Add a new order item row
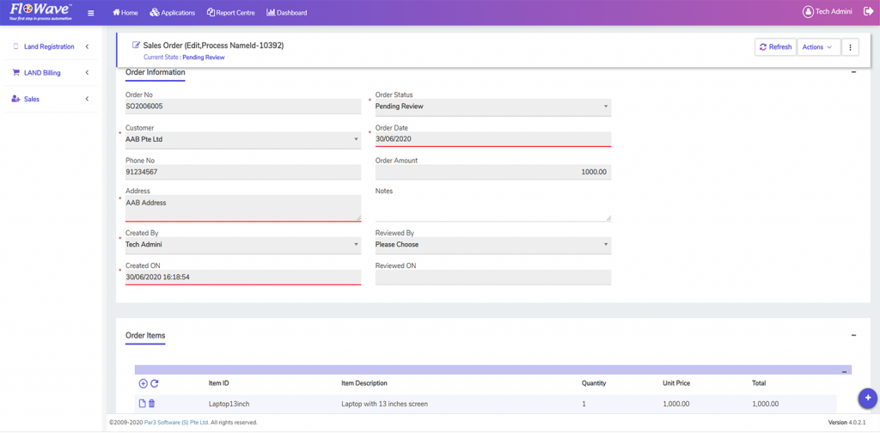 pyautogui.click(x=144, y=384)
